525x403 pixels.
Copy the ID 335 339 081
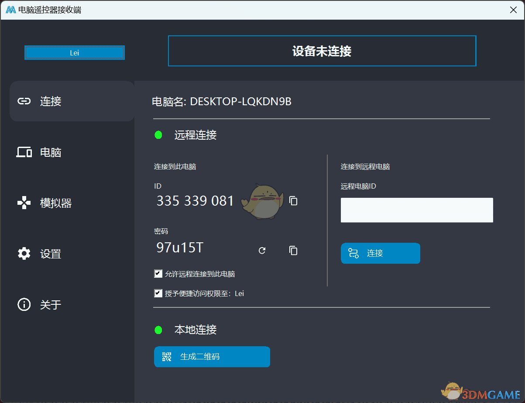pos(293,201)
